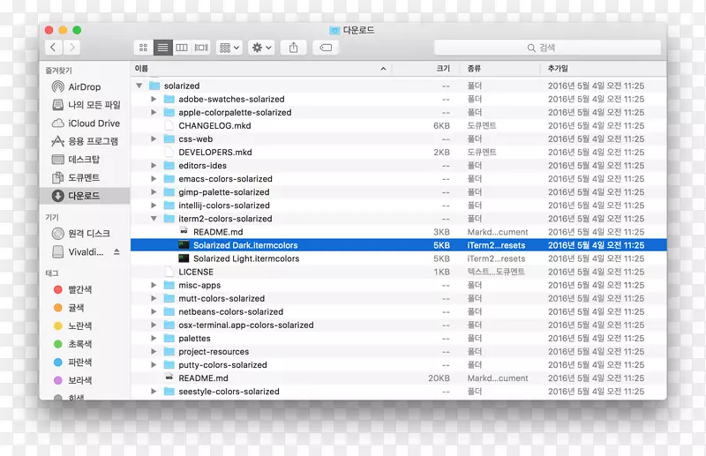Viewport: 706px width, 456px height.
Task: Expand the css-web folder
Action: 154,138
